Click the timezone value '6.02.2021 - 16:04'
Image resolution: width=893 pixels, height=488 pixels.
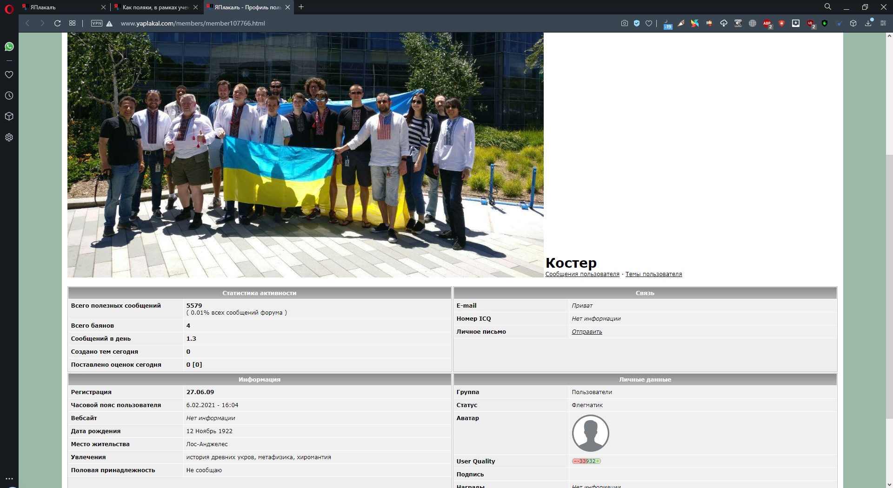coord(213,405)
